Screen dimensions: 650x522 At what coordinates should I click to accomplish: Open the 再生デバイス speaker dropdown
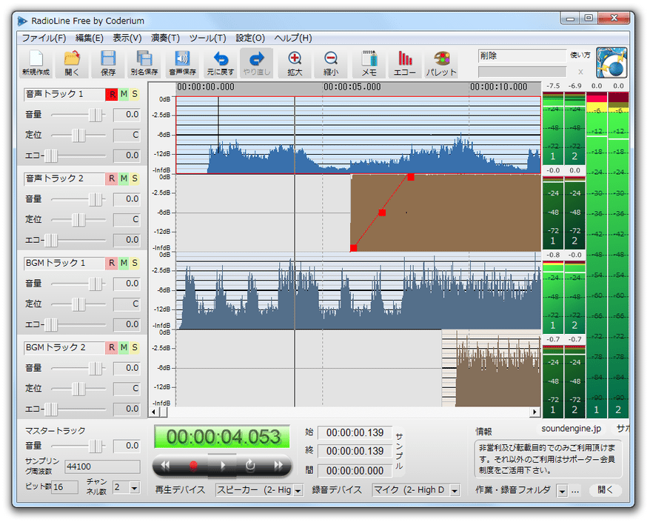(x=298, y=490)
